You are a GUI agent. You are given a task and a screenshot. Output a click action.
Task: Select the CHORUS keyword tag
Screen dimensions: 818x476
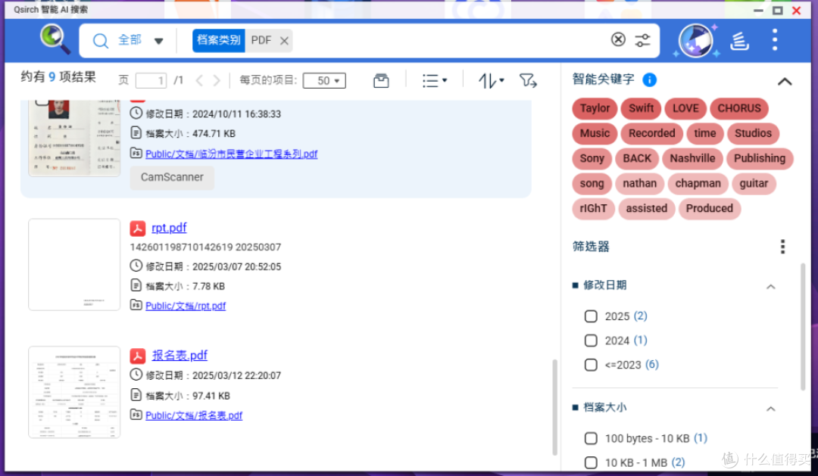739,108
